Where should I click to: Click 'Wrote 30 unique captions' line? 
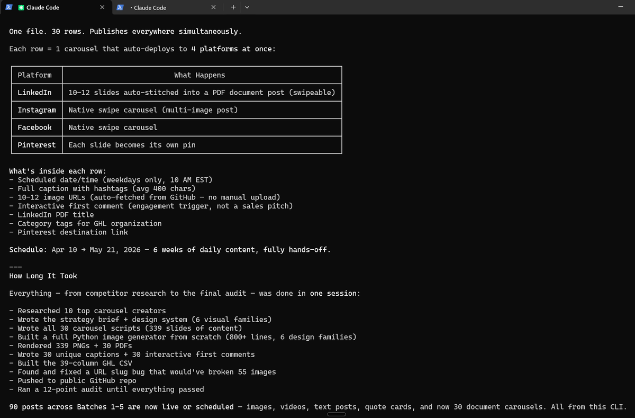(x=132, y=355)
